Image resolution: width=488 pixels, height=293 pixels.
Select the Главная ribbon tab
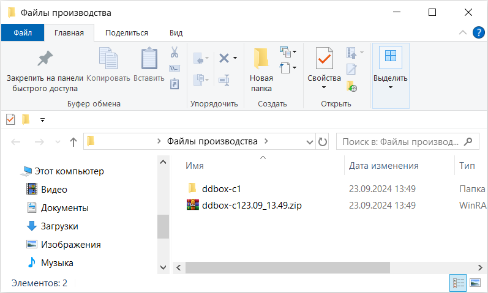coord(69,33)
